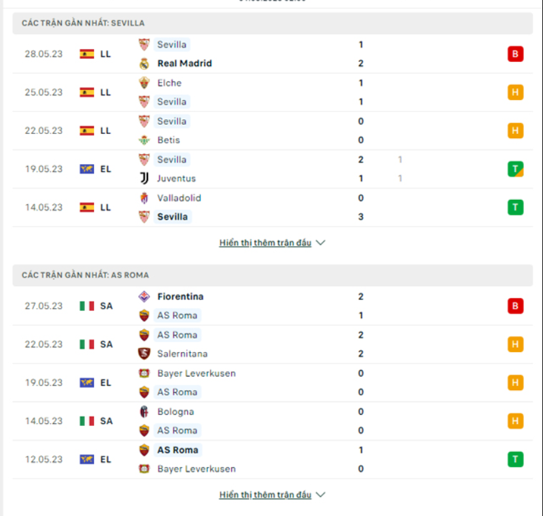Select the Sevilla club crest
Screen dimensions: 543x516
coord(144,45)
